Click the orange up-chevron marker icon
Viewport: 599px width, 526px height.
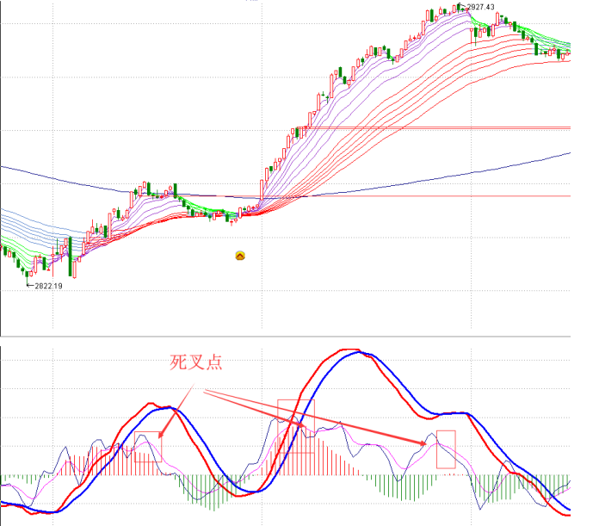coord(240,255)
